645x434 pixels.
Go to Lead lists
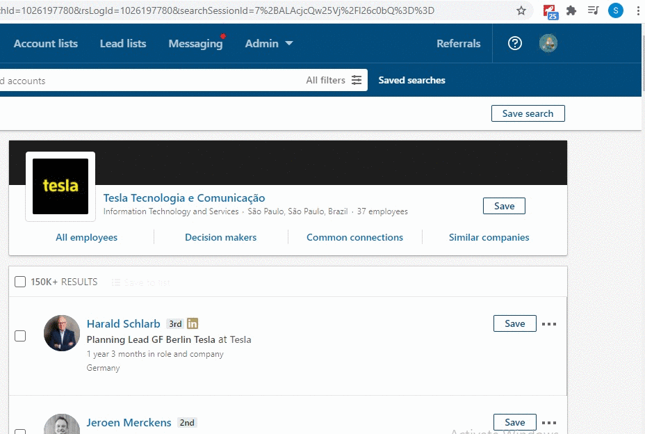123,43
